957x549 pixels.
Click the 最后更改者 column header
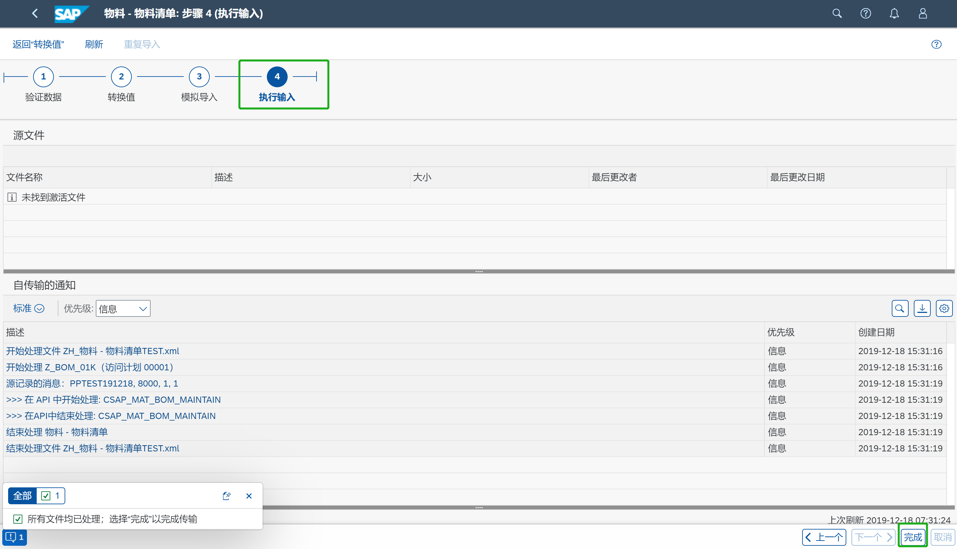(x=678, y=177)
